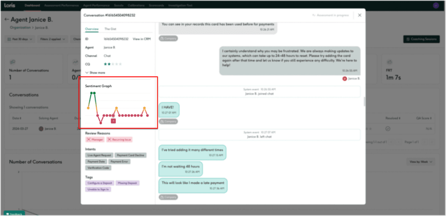Switch to The Gist tab
Screen dimensions: 446x216
110,29
